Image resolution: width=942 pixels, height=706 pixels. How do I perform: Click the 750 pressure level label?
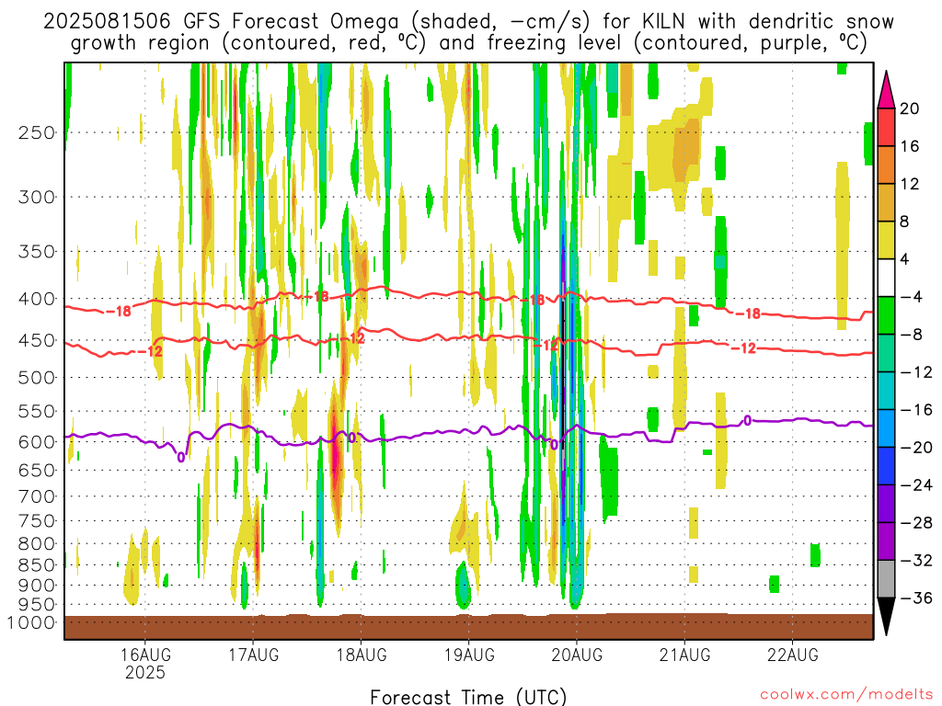37,521
